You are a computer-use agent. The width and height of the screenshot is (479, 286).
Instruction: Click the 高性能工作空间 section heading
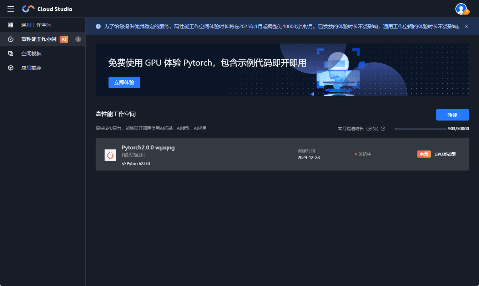(x=116, y=114)
